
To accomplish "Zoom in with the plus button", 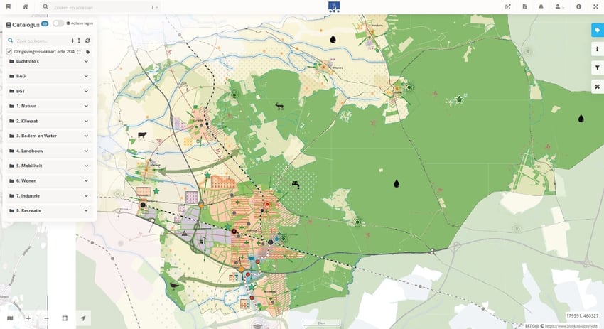I will click(x=28, y=318).
